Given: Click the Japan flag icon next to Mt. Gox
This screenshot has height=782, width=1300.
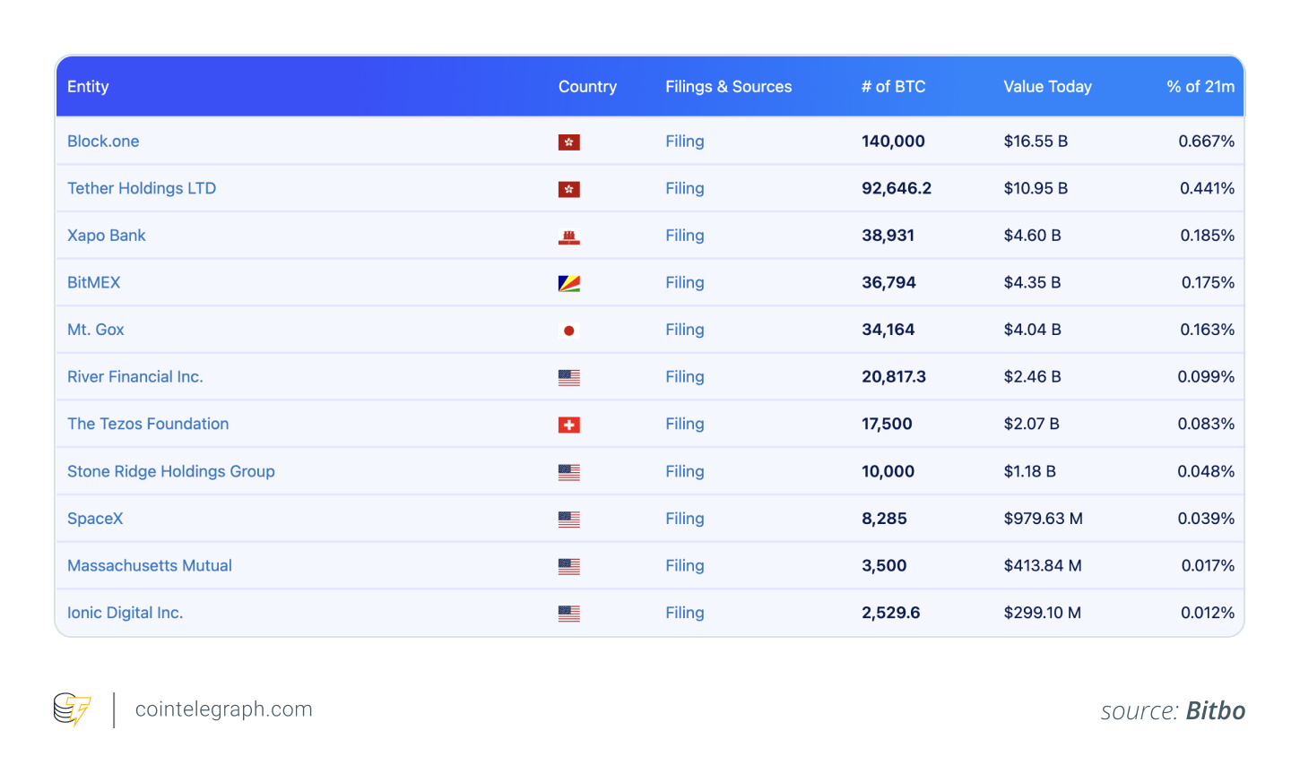Looking at the screenshot, I should 568,330.
